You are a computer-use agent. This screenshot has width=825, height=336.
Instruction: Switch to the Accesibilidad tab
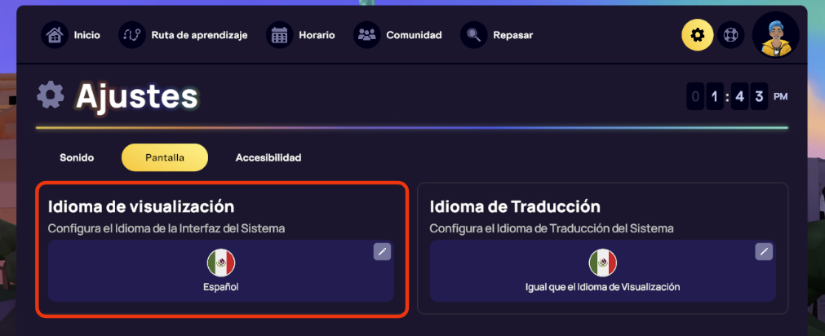[x=268, y=157]
